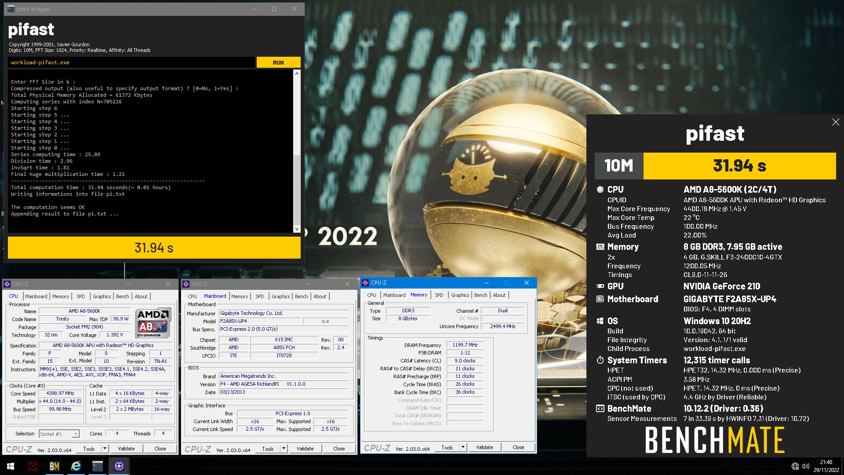Expand the Socket #1 selection dropdown
This screenshot has height=475, width=844.
pos(76,434)
